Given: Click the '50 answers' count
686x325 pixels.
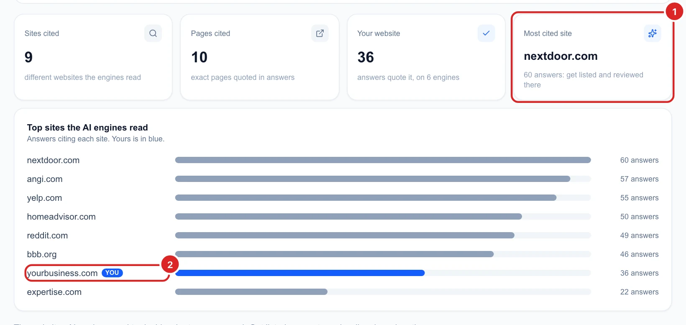Looking at the screenshot, I should click(x=639, y=217).
